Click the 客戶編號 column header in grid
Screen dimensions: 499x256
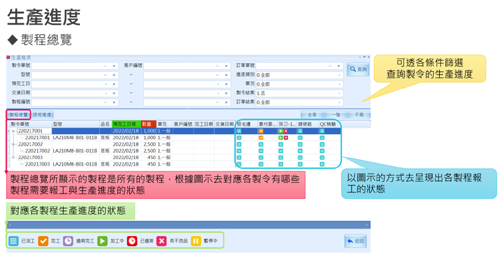coord(183,124)
